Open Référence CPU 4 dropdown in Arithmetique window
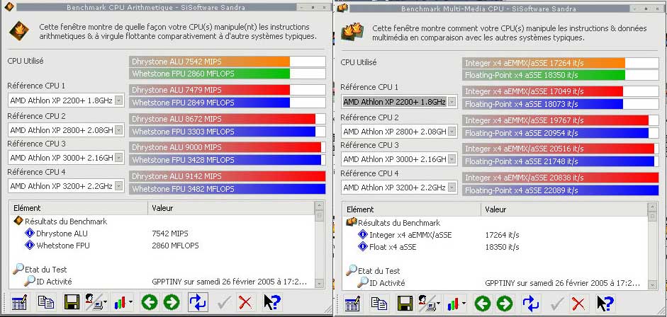Screen dimensions: 667x317 [x=119, y=185]
